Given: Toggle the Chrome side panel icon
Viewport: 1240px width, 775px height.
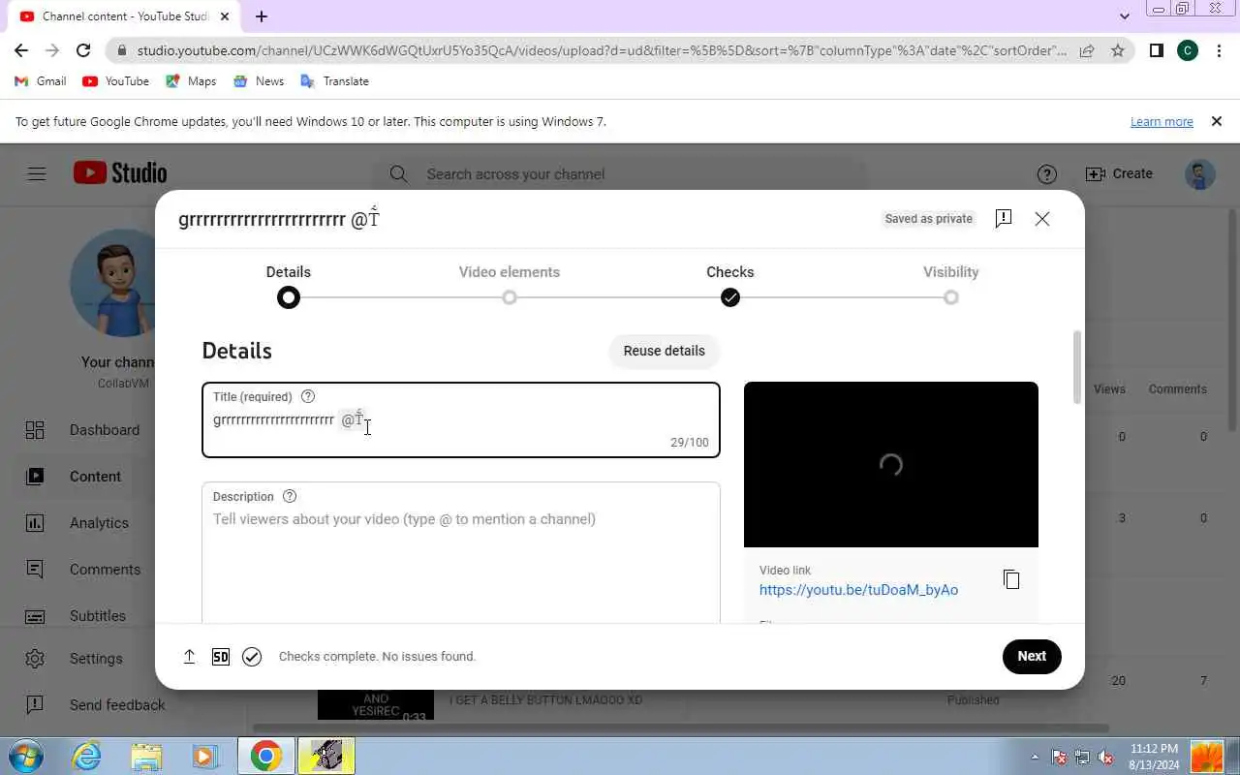Looking at the screenshot, I should pos(1156,50).
